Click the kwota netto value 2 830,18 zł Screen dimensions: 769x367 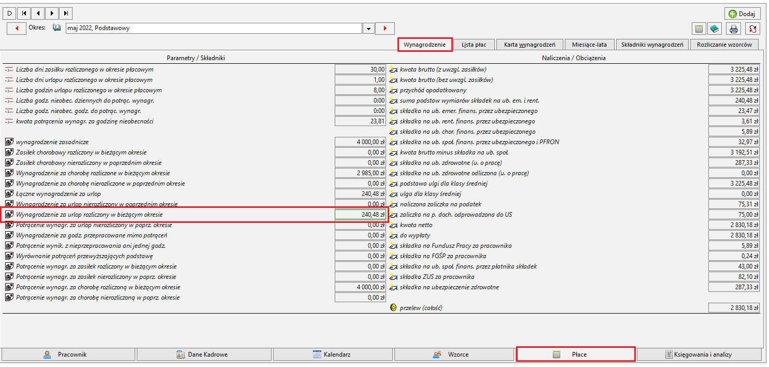click(734, 224)
